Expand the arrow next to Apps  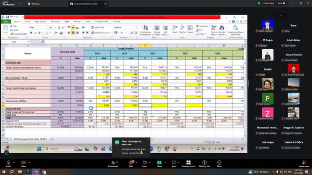pyautogui.click(x=178, y=162)
